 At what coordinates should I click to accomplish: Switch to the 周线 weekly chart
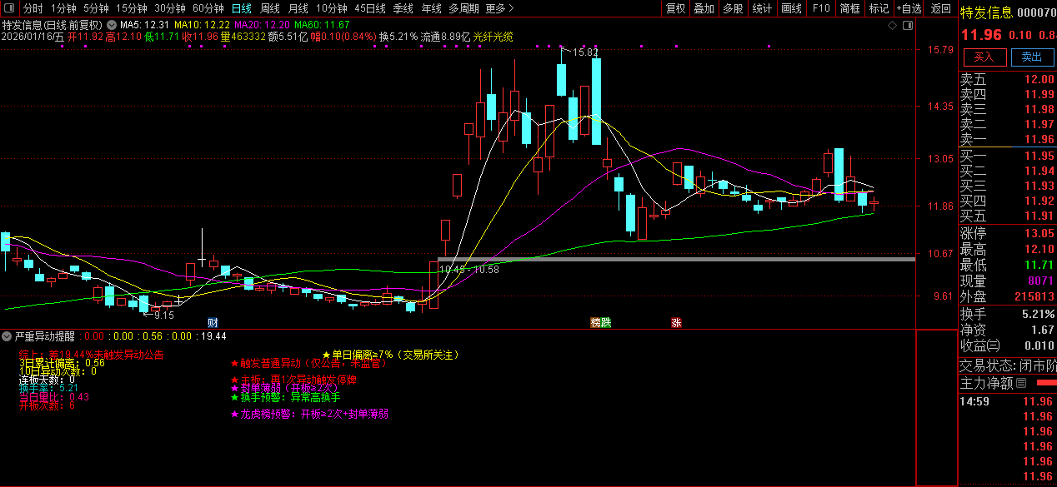tap(270, 8)
